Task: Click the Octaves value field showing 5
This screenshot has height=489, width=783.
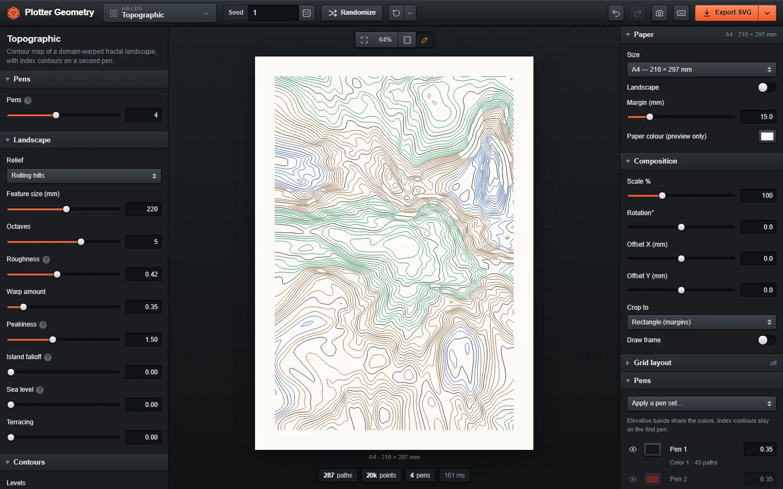Action: point(144,242)
